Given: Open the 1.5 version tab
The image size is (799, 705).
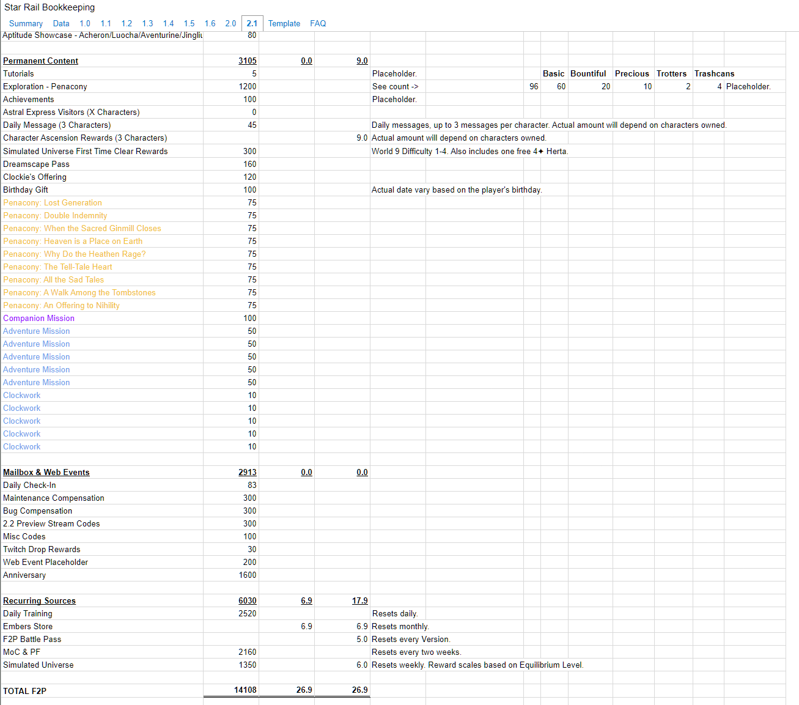Looking at the screenshot, I should pyautogui.click(x=189, y=23).
